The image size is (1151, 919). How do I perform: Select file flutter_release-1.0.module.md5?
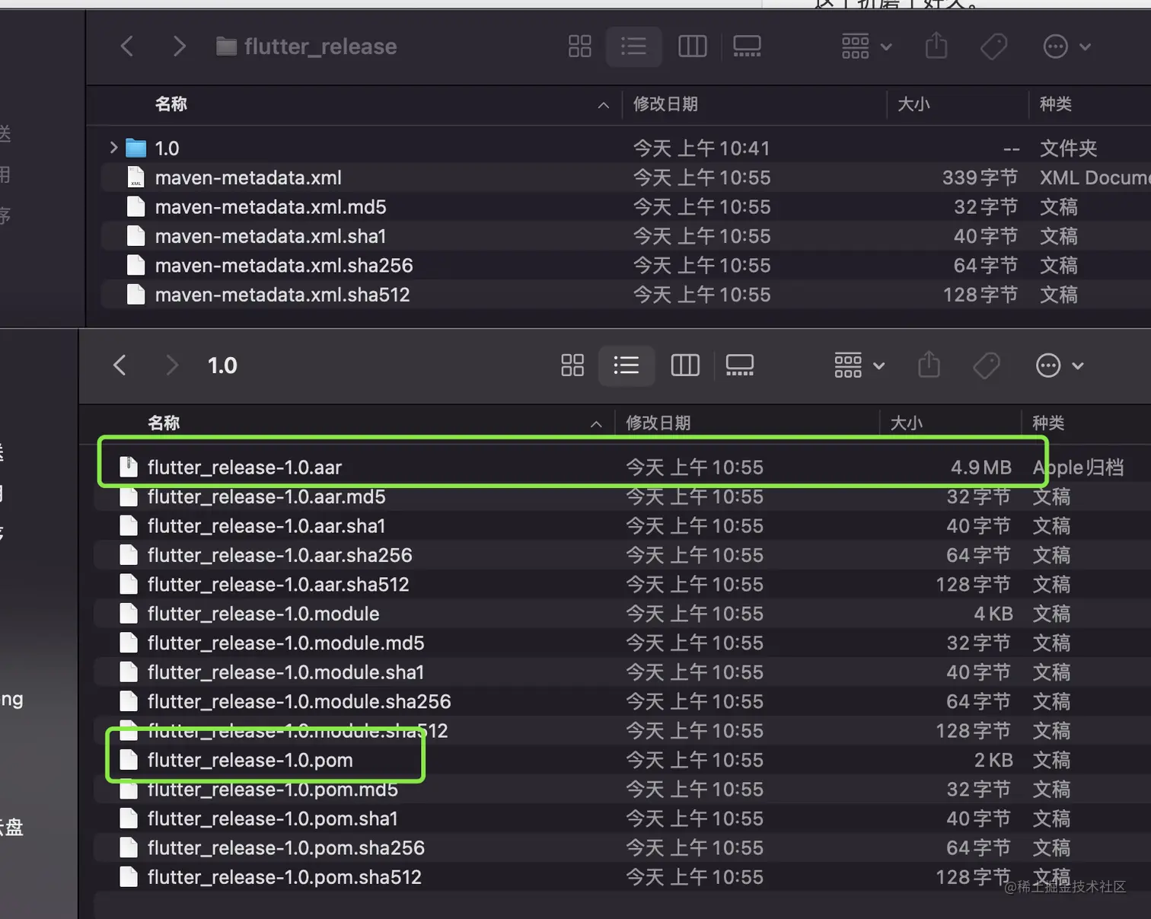pos(285,643)
